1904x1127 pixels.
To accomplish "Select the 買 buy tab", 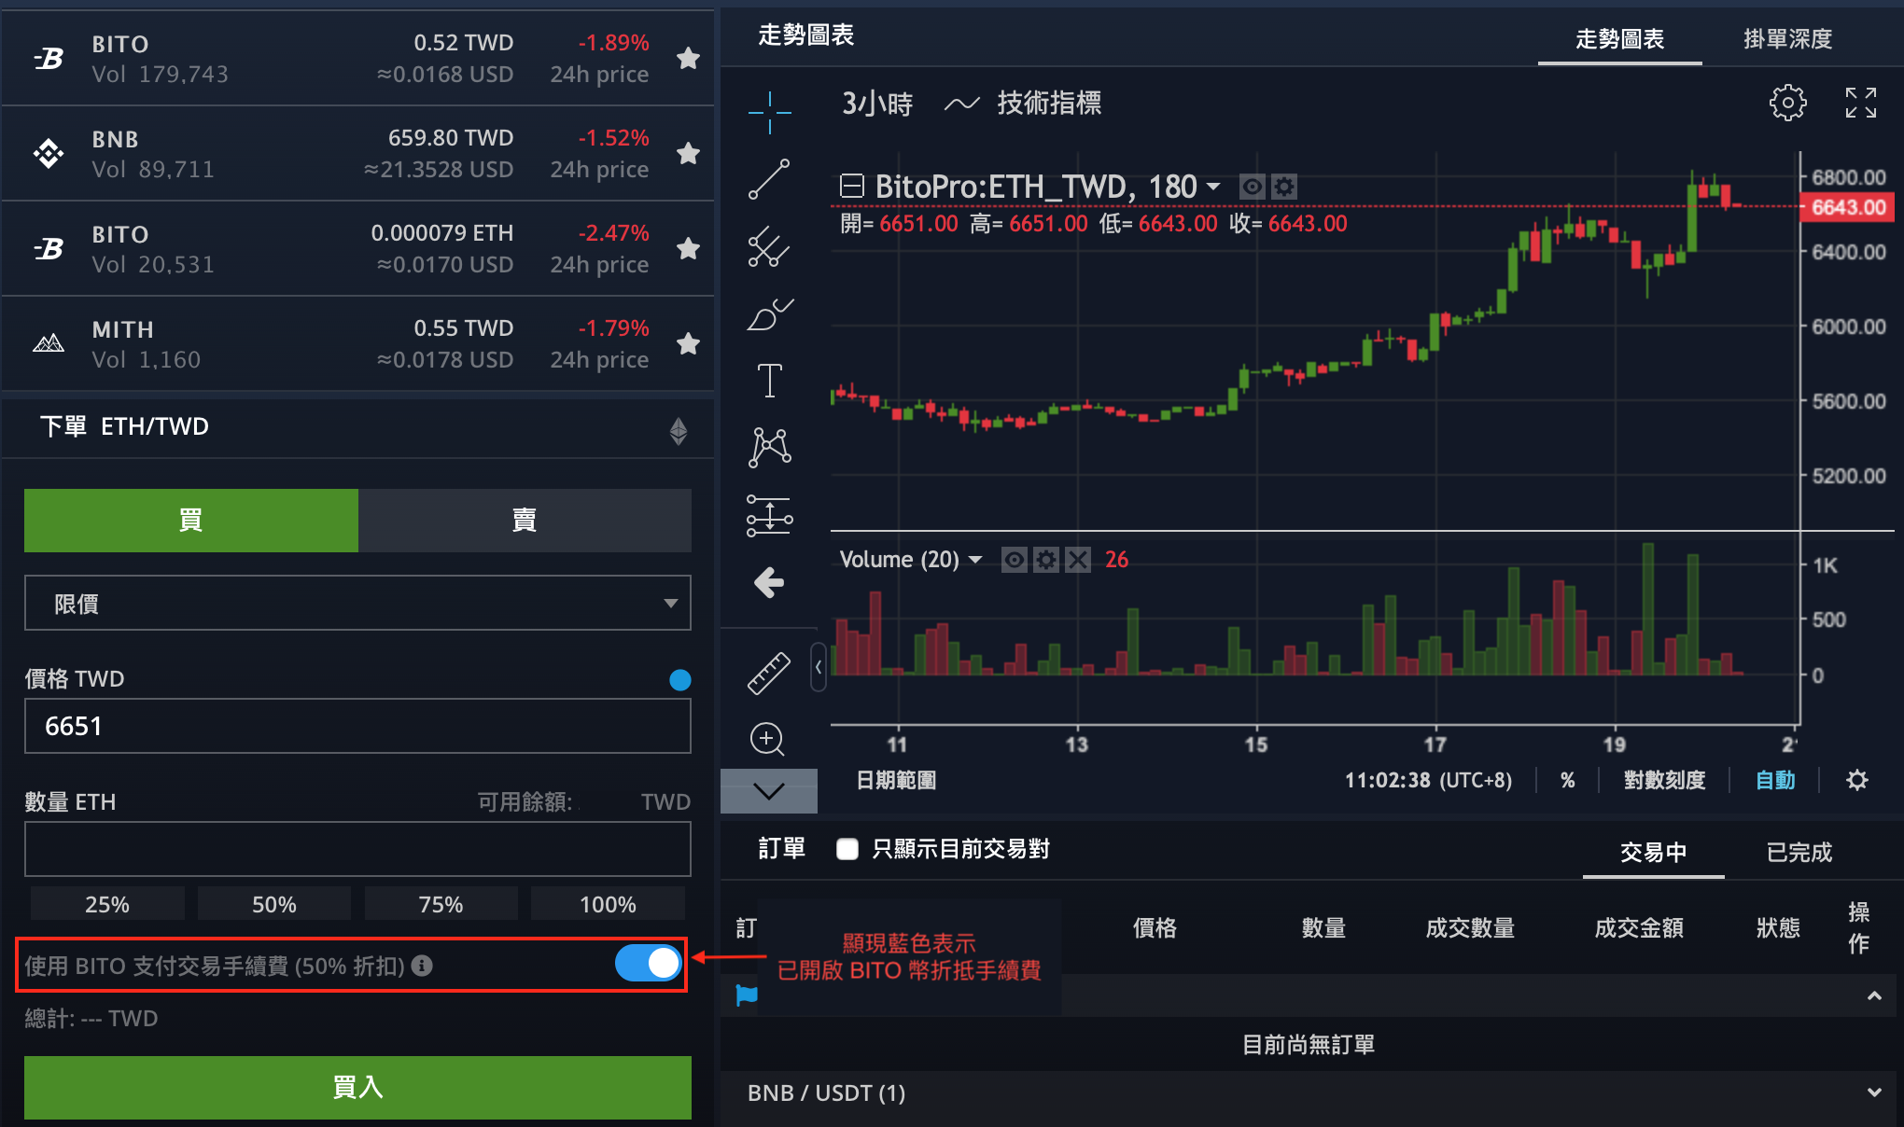I will [x=191, y=520].
